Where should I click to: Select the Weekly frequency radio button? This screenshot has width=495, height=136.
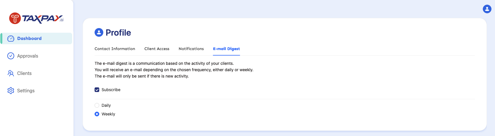click(x=97, y=114)
